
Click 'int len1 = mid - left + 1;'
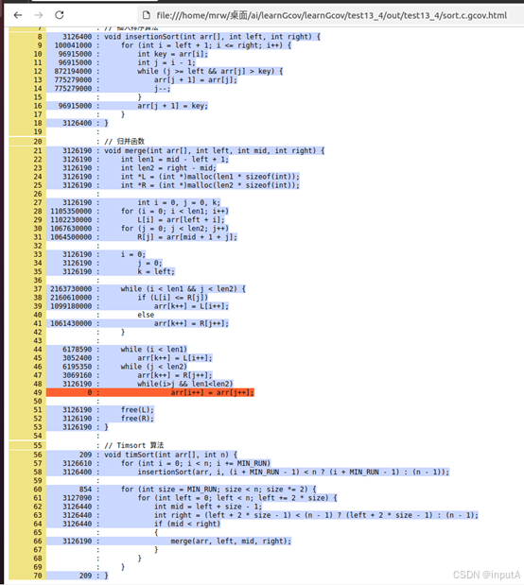point(175,160)
